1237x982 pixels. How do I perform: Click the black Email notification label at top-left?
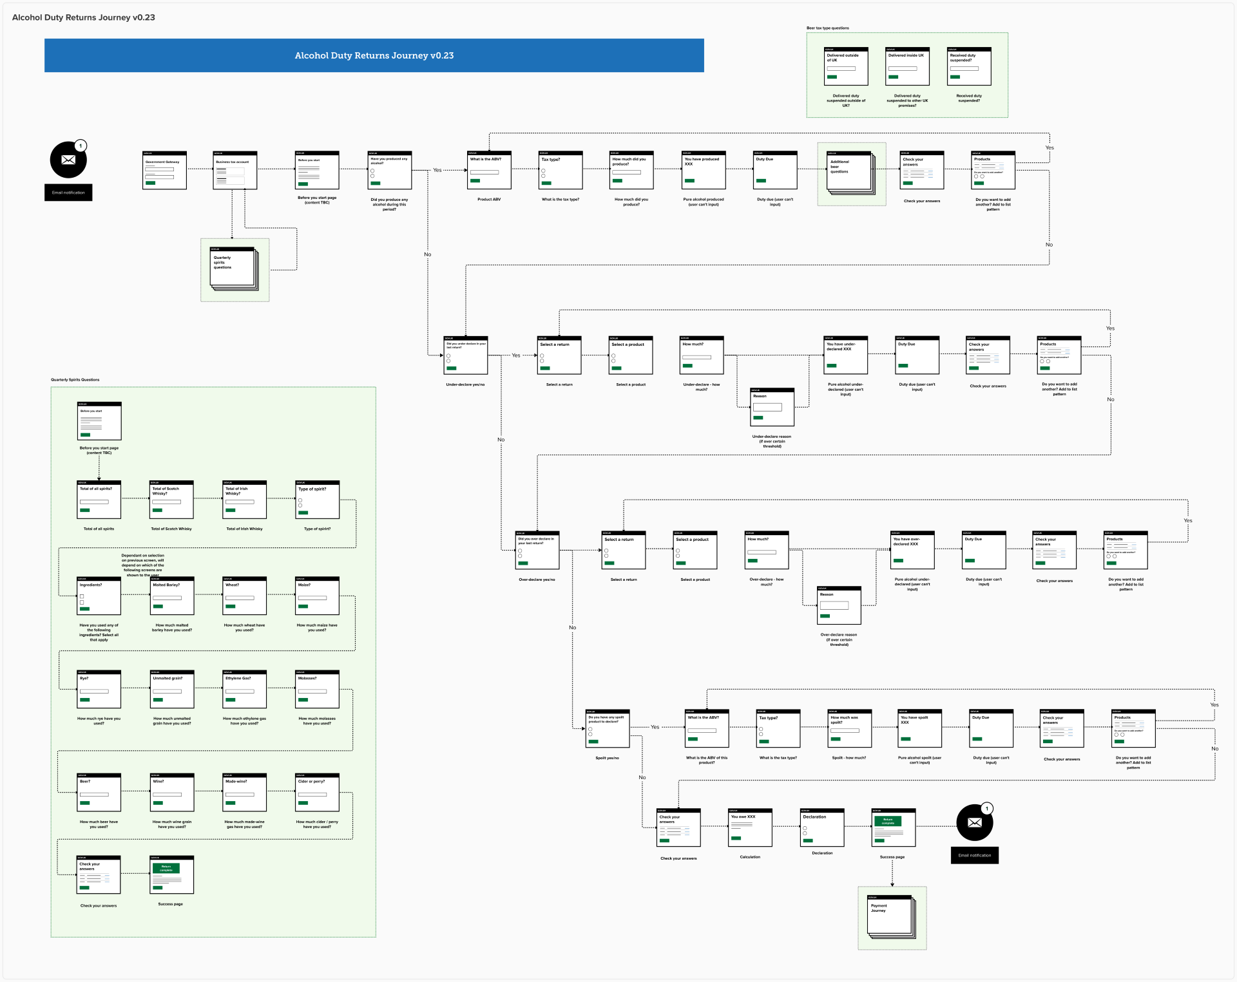[x=68, y=193]
